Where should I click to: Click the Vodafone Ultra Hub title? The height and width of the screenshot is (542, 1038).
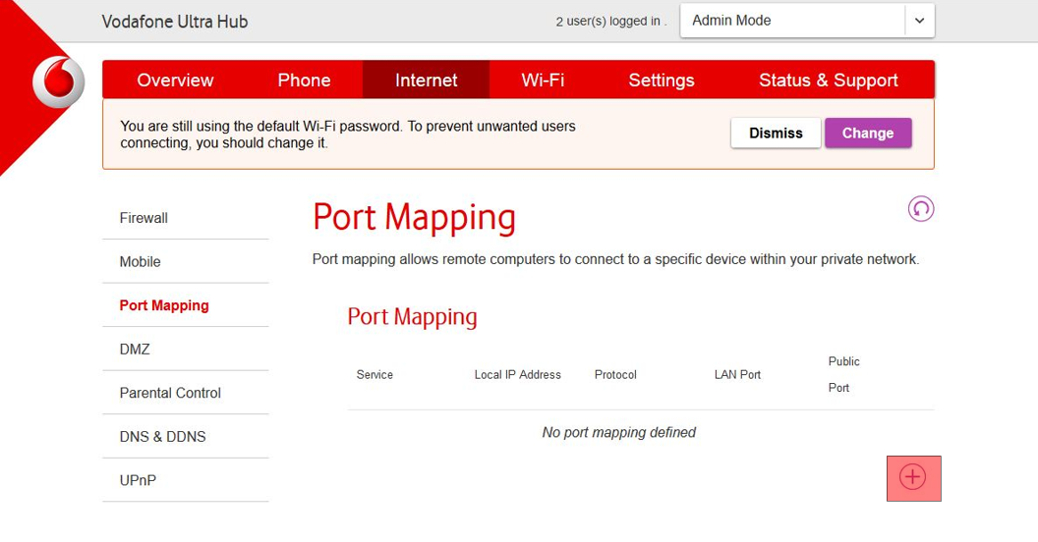point(175,22)
